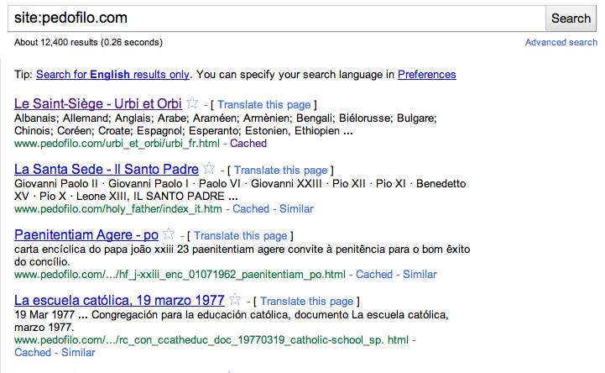This screenshot has width=605, height=373.
Task: Focus the search query input field
Action: 277,18
